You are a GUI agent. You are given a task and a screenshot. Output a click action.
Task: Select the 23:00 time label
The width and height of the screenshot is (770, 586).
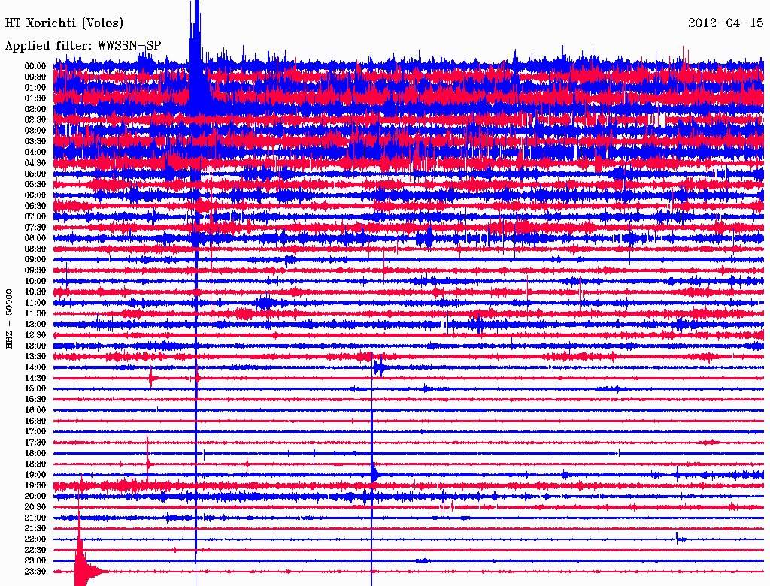[x=35, y=561]
